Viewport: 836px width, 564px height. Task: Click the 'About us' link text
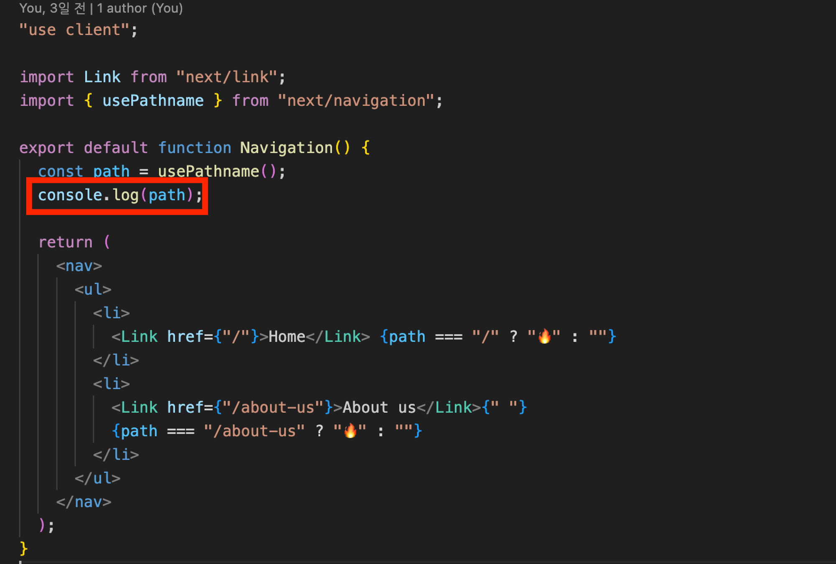tap(379, 407)
